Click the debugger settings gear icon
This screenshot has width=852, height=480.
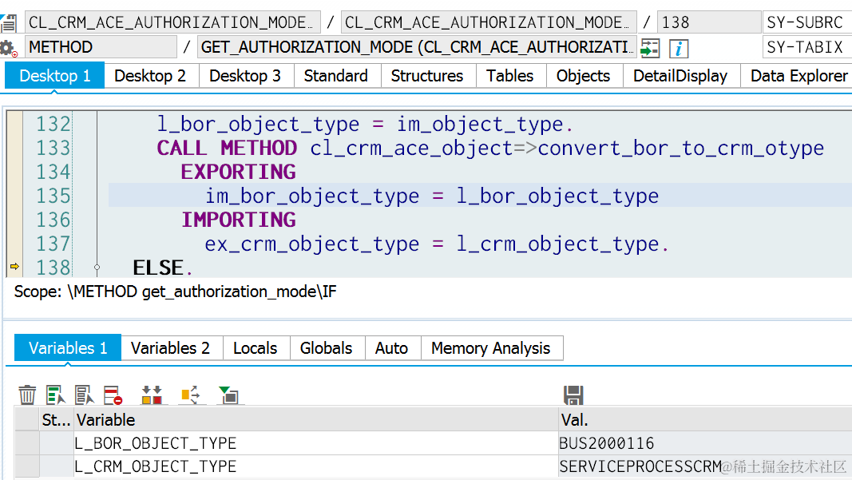[8, 48]
